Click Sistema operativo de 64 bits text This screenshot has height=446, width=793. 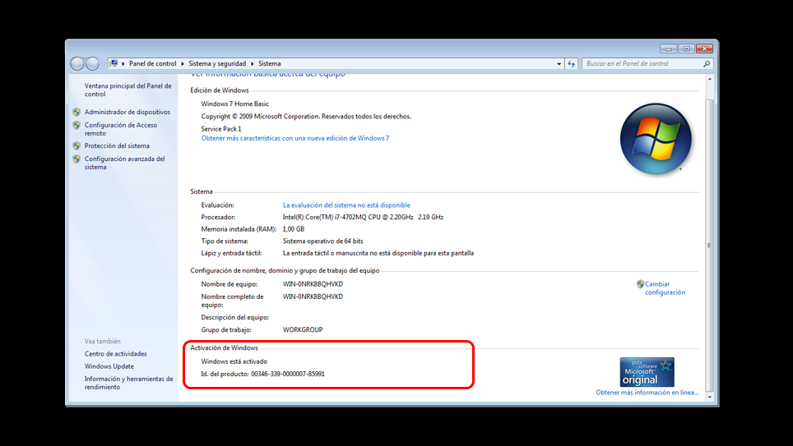(x=322, y=241)
